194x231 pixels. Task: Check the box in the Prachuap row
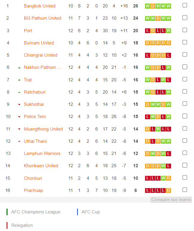(185, 190)
